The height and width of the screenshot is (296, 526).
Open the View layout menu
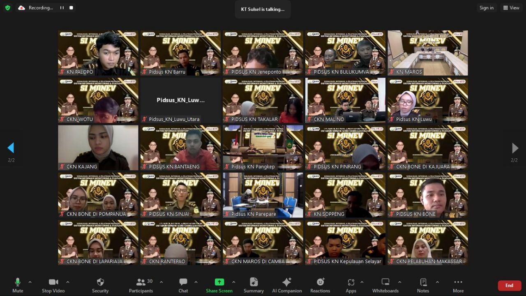511,8
